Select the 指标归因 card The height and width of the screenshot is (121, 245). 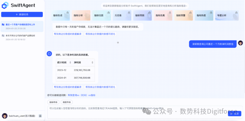tap(102, 15)
